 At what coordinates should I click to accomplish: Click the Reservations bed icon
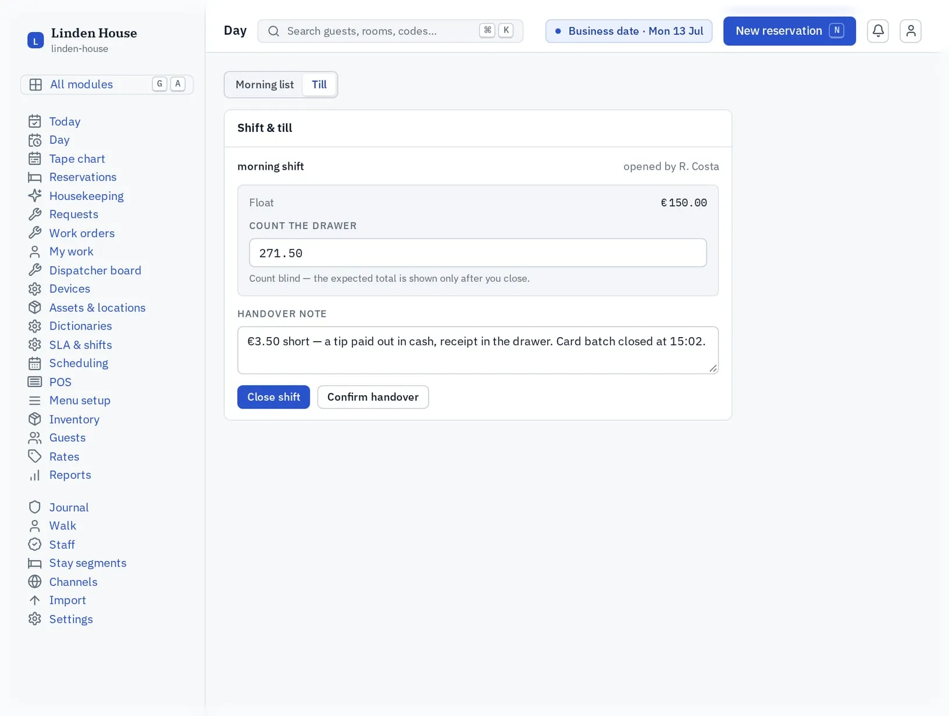pyautogui.click(x=35, y=177)
